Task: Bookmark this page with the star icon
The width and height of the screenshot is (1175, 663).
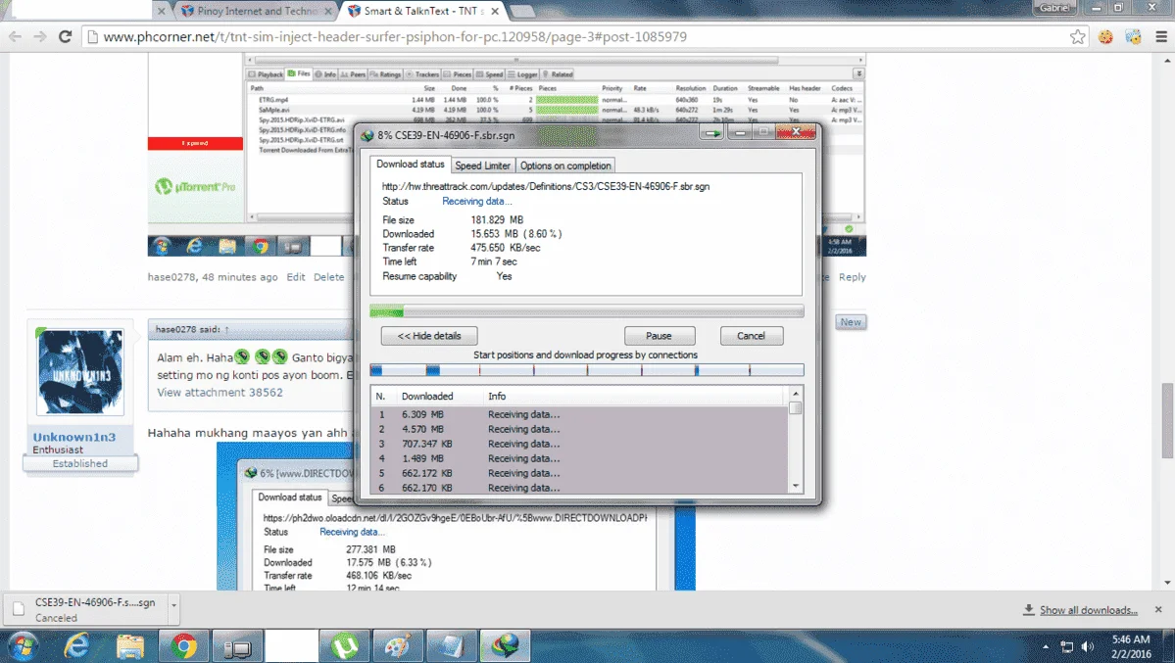Action: tap(1078, 36)
